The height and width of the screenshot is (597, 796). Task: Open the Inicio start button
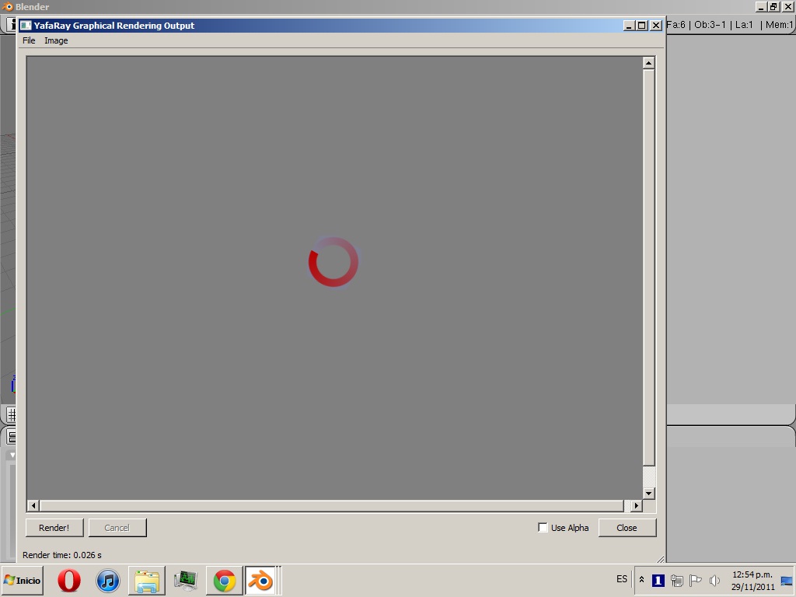pyautogui.click(x=23, y=580)
